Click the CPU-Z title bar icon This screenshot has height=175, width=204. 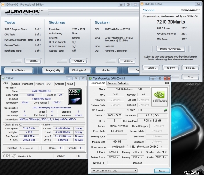point(3,78)
